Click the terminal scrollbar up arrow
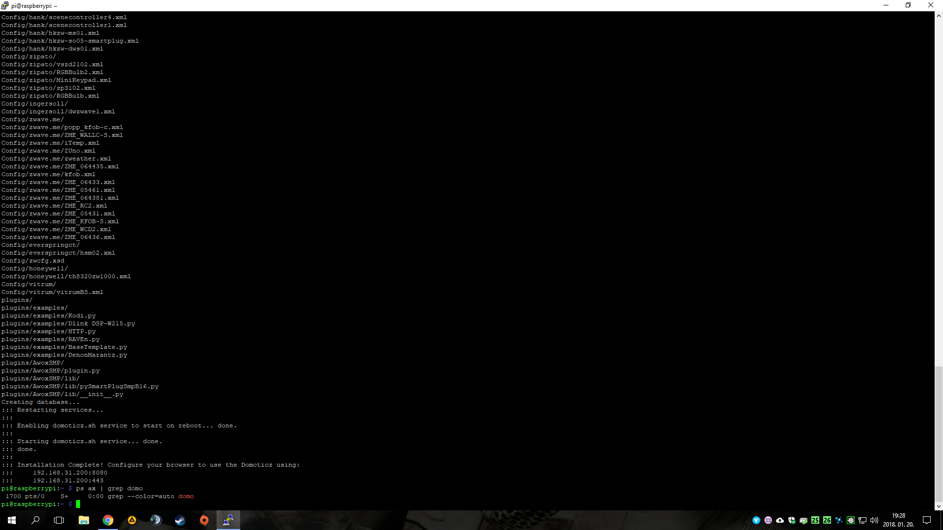Viewport: 943px width, 530px height. tap(939, 16)
